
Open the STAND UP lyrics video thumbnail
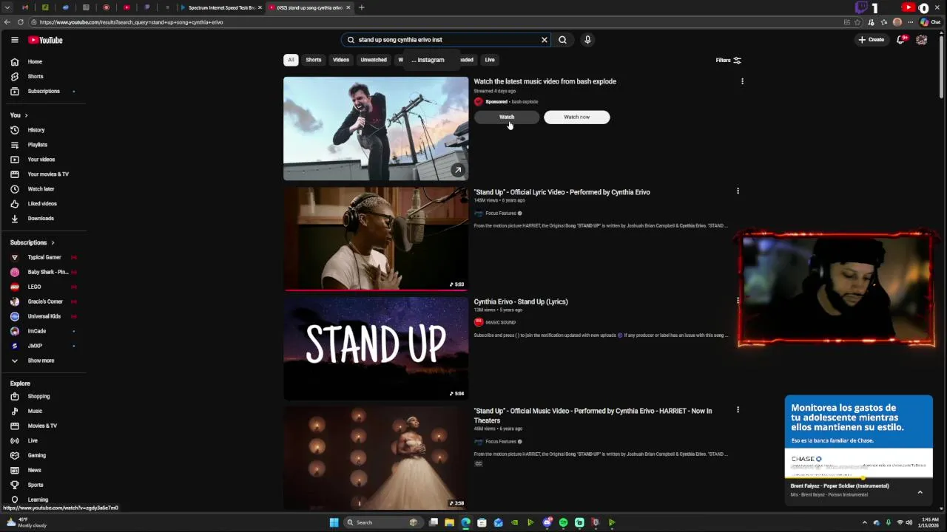coord(376,348)
